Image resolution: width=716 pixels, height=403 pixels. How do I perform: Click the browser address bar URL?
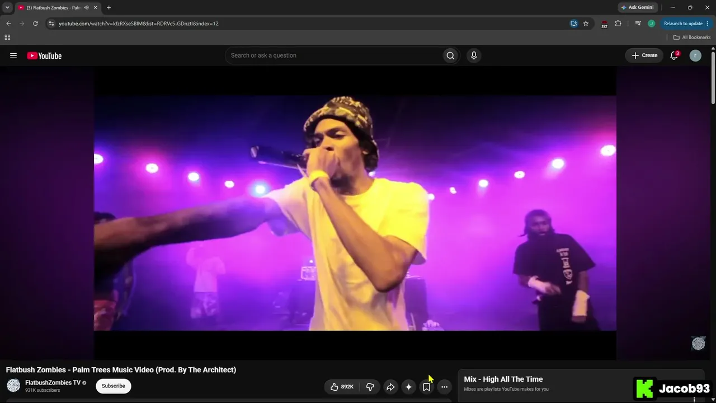(139, 24)
